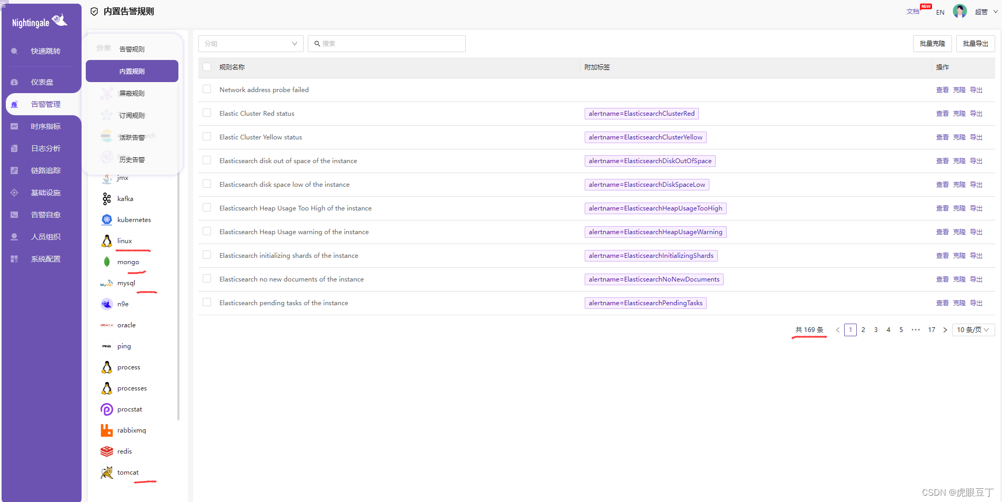Expand the 超管 user menu
The image size is (1002, 502).
point(986,12)
